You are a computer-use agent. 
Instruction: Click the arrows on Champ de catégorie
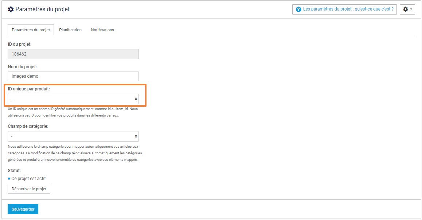[136, 137]
